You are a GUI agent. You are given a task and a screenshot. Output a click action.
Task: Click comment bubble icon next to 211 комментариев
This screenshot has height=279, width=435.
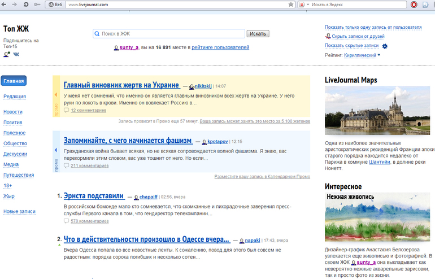point(66,165)
